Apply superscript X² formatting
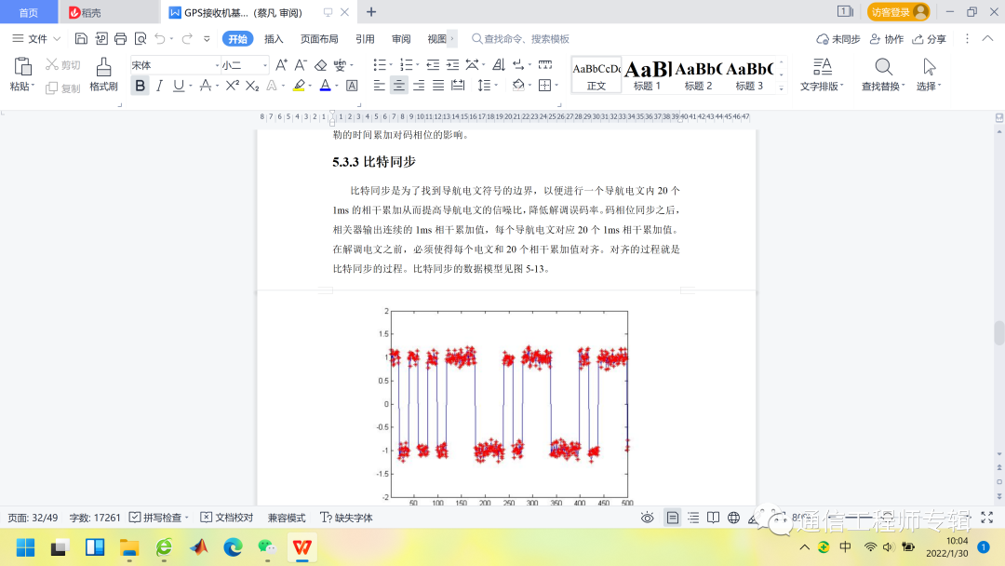This screenshot has width=1005, height=566. 232,86
